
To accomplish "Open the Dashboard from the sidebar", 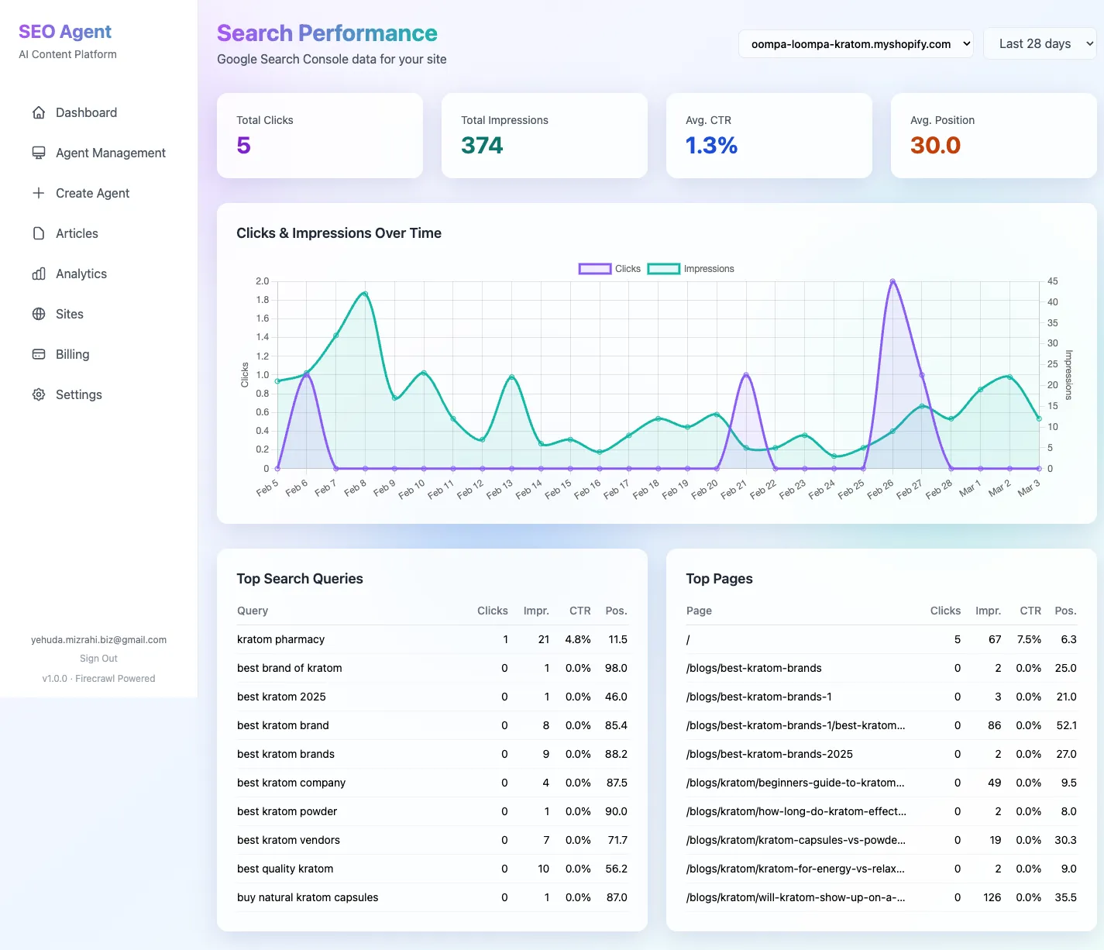I will [86, 112].
